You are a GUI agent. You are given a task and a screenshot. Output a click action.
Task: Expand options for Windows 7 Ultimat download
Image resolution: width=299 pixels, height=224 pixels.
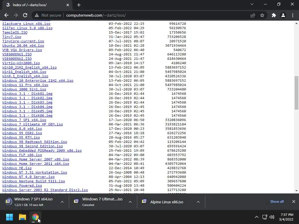point(130,202)
